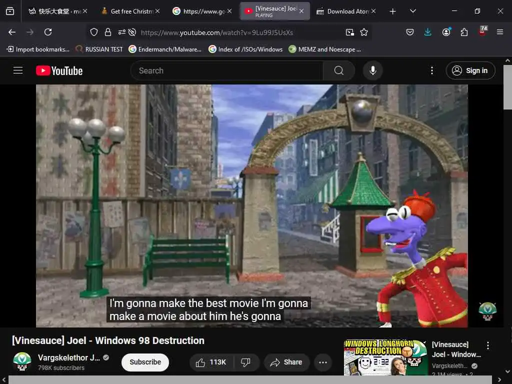Open the Index of /ISOs/Windows bookmark
This screenshot has width=512, height=384.
coord(245,49)
